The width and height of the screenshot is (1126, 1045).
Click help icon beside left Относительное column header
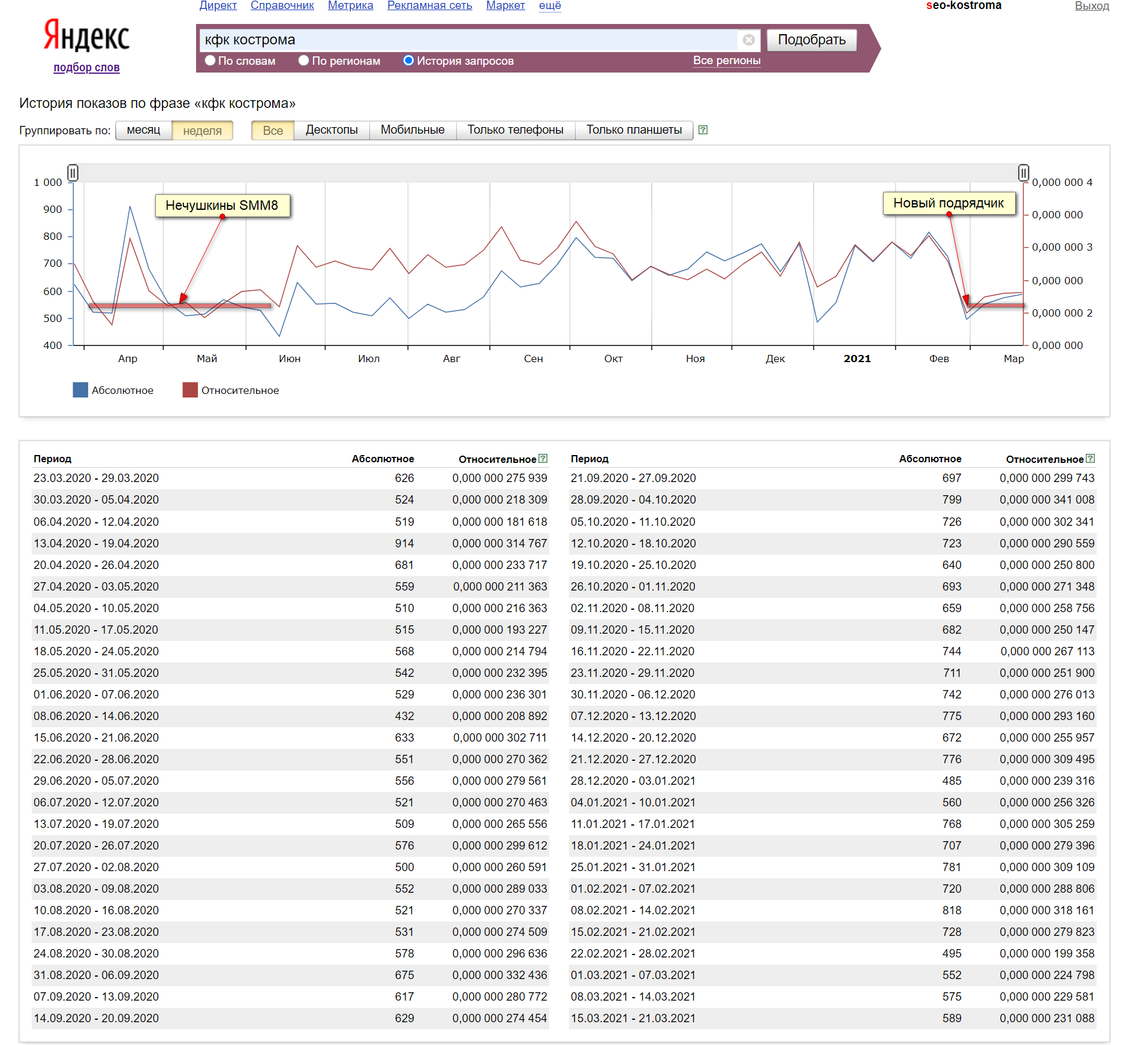(543, 459)
